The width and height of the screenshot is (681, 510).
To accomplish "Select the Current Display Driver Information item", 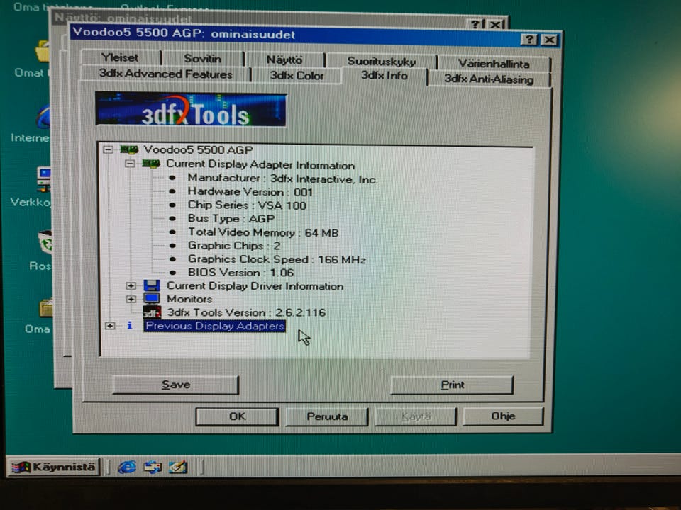I will coord(255,286).
